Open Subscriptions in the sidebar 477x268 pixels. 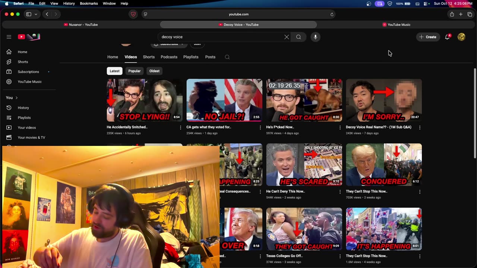(28, 71)
